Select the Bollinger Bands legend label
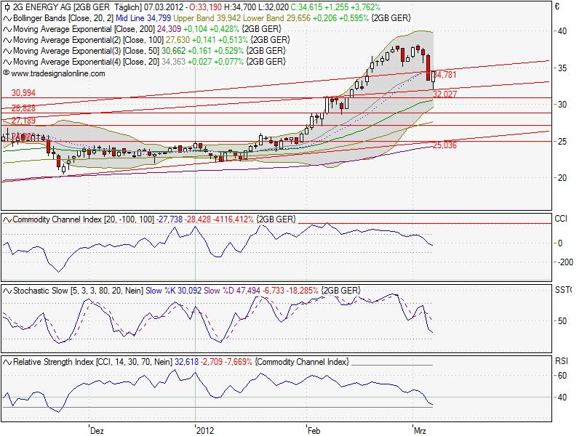This screenshot has height=436, width=582. pos(41,17)
